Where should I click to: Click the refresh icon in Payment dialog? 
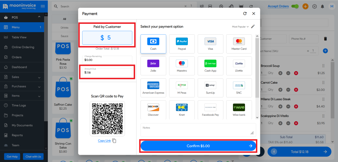(245, 14)
